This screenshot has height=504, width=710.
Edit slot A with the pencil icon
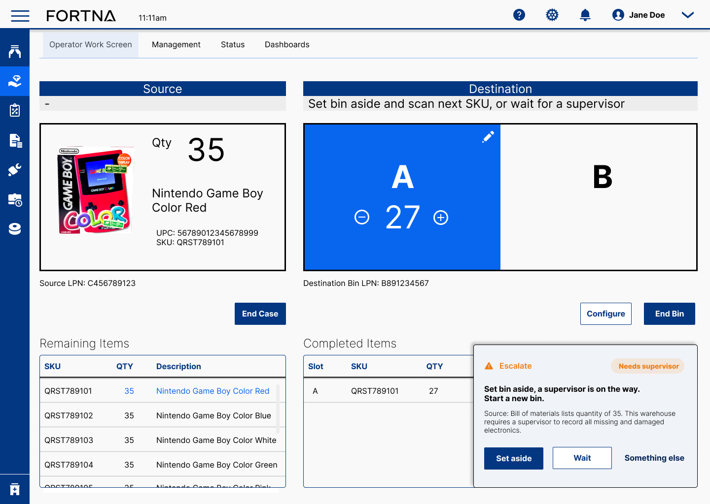pos(488,137)
